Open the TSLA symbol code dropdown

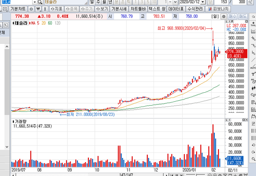click(35, 2)
